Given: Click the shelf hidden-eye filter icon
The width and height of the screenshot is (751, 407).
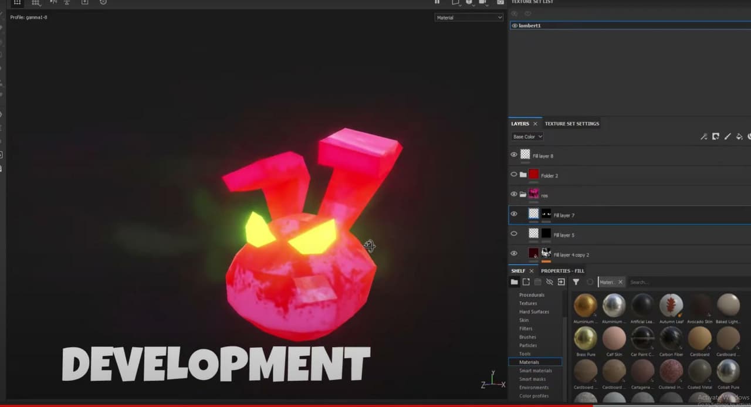Looking at the screenshot, I should click(550, 282).
